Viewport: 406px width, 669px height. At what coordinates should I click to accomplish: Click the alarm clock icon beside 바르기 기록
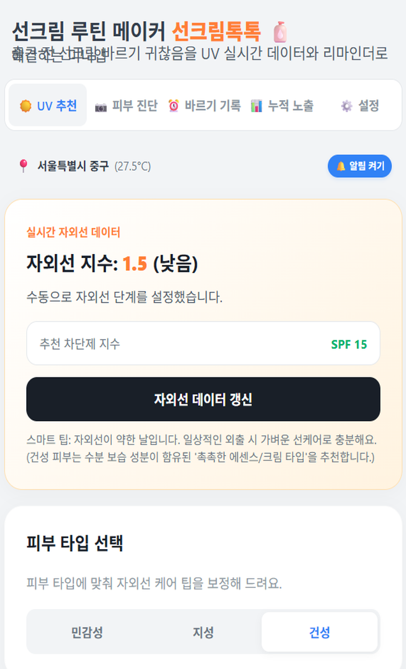(174, 105)
